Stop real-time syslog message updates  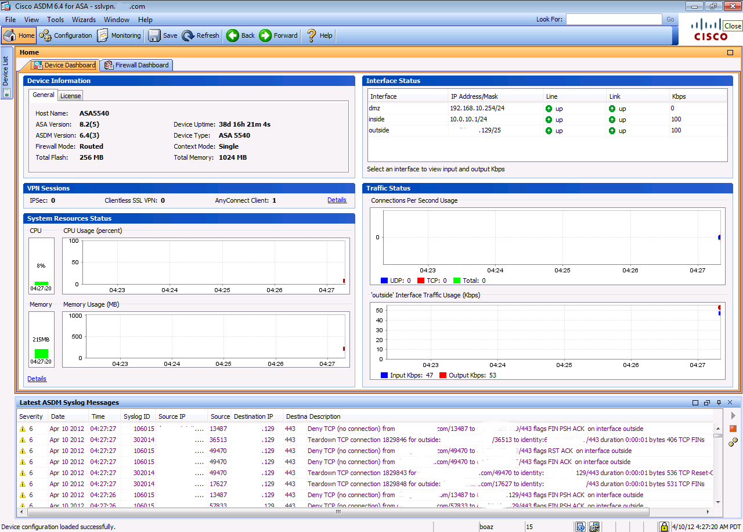733,429
